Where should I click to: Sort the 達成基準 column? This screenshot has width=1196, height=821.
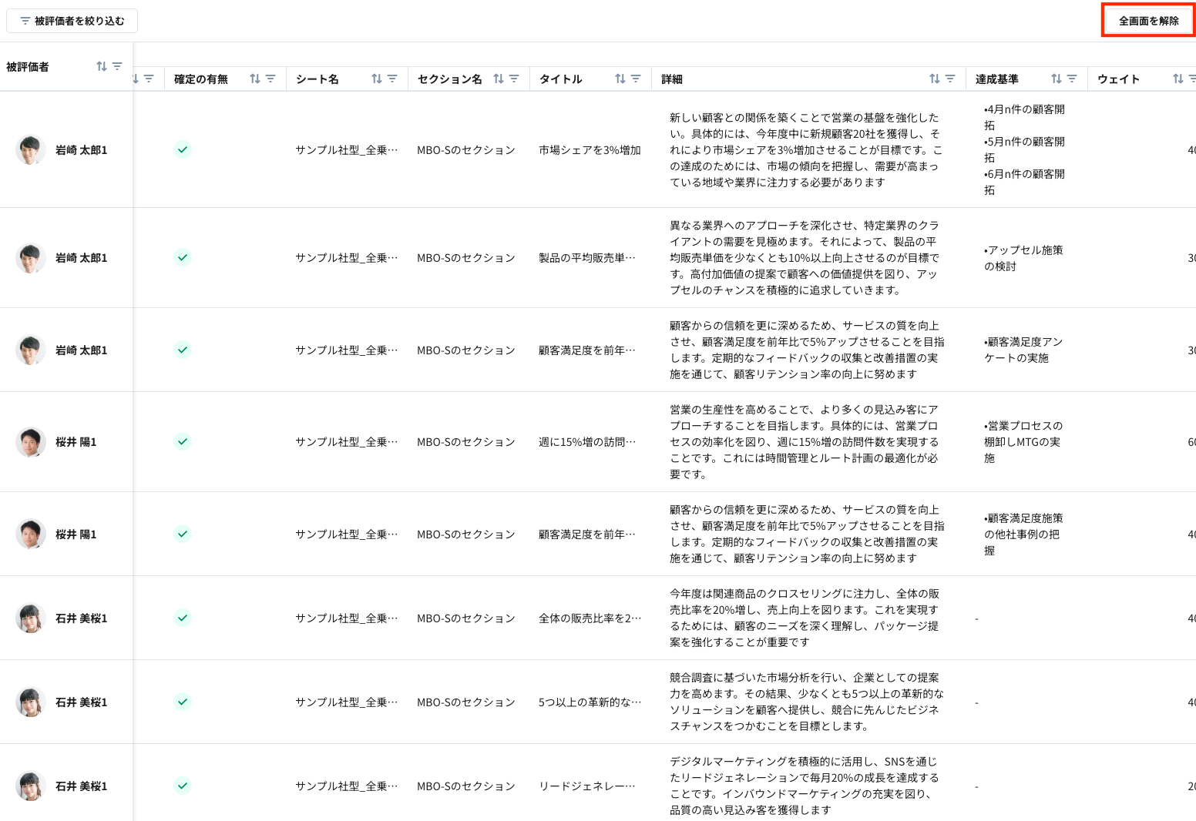click(x=1057, y=79)
